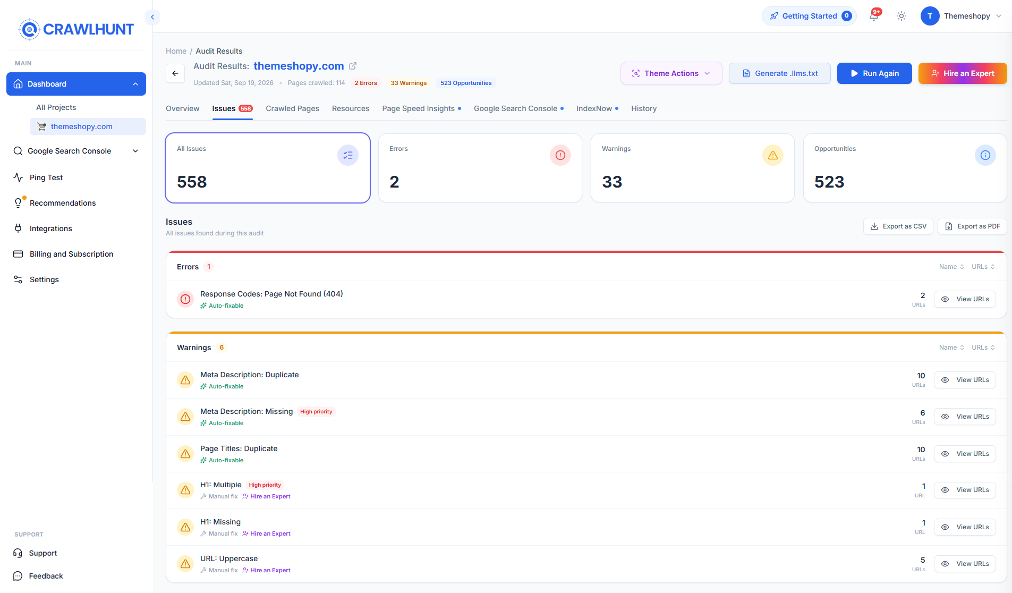Click Generate .llms.txt button
Screen dimensions: 1012x593
point(779,73)
